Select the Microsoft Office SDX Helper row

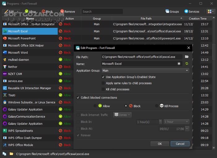[x=38, y=46]
